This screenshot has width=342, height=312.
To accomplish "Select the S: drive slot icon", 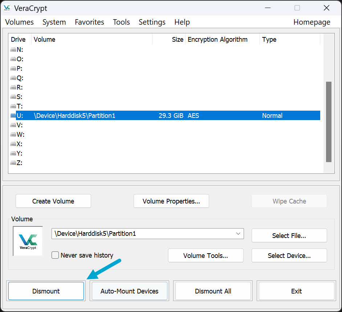I will [13, 97].
